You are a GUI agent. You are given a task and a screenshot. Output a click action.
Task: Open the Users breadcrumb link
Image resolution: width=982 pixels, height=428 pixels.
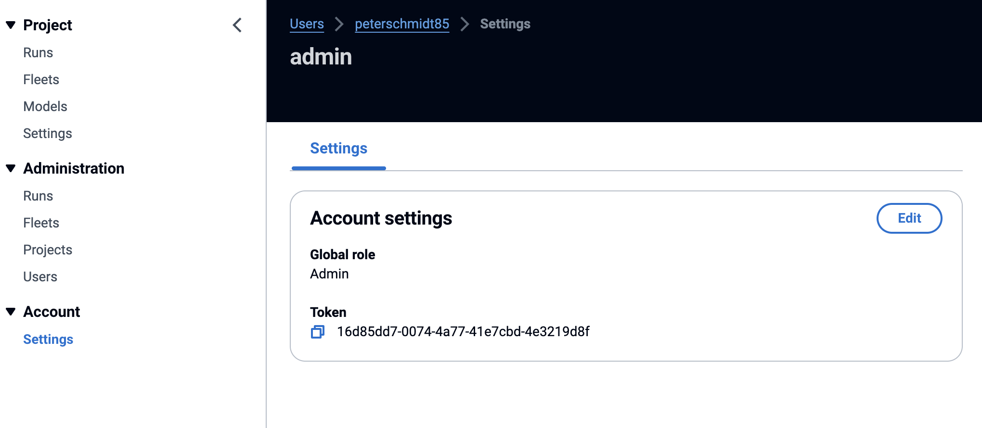coord(307,24)
